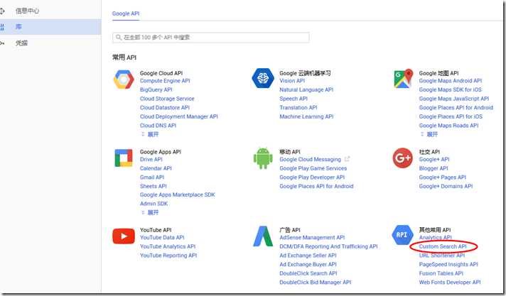Open Sheets API link
The height and width of the screenshot is (296, 506).
tap(154, 186)
